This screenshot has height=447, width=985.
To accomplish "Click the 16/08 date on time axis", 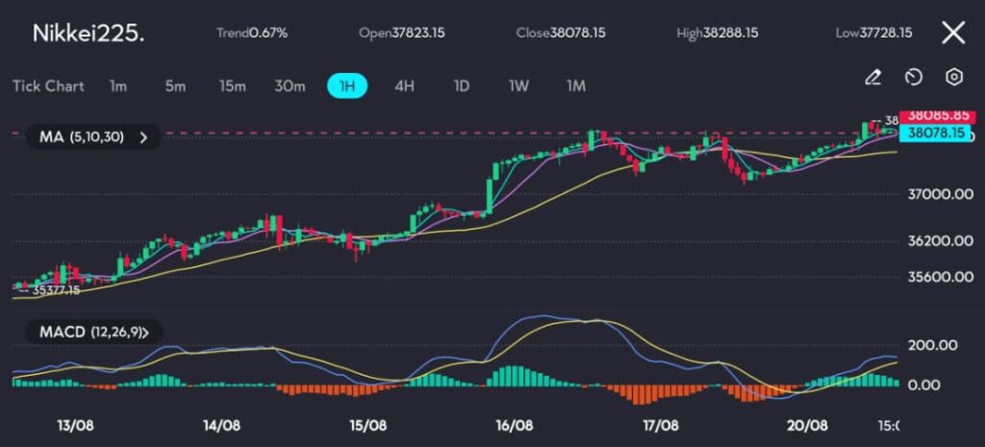I will pos(514,424).
